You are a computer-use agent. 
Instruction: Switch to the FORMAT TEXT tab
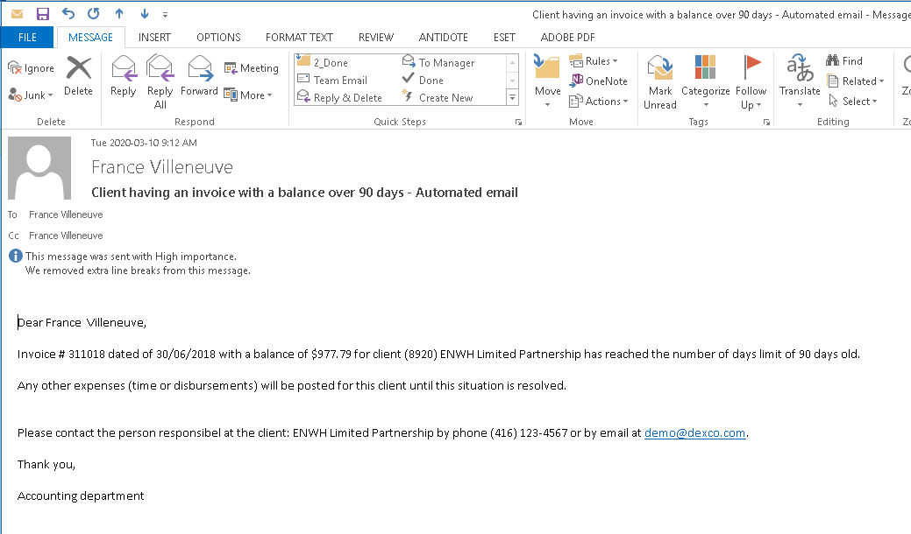299,38
